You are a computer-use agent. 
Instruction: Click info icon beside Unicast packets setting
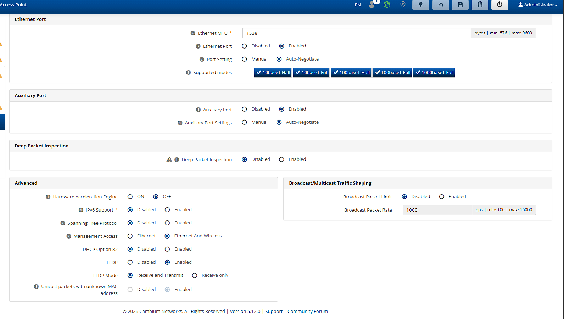click(36, 286)
